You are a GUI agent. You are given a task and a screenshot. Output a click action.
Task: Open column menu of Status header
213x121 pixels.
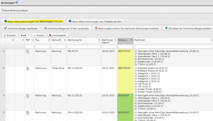(x=132, y=40)
